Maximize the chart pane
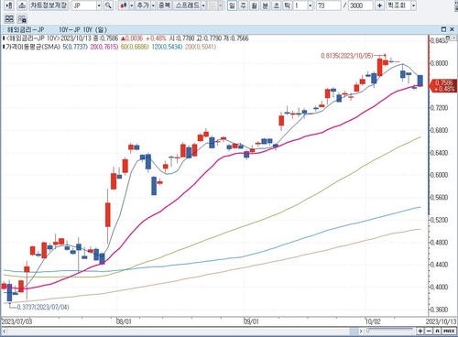The height and width of the screenshot is (337, 458). tap(443, 29)
